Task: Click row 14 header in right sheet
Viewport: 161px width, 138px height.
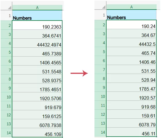Action: pyautogui.click(x=101, y=132)
